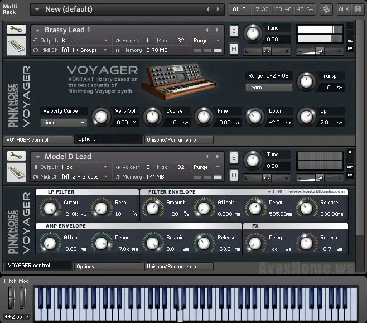Toggle PV performance view for Brassy Lead 1
Image resolution: width=367 pixels, height=323 pixels.
pyautogui.click(x=350, y=49)
